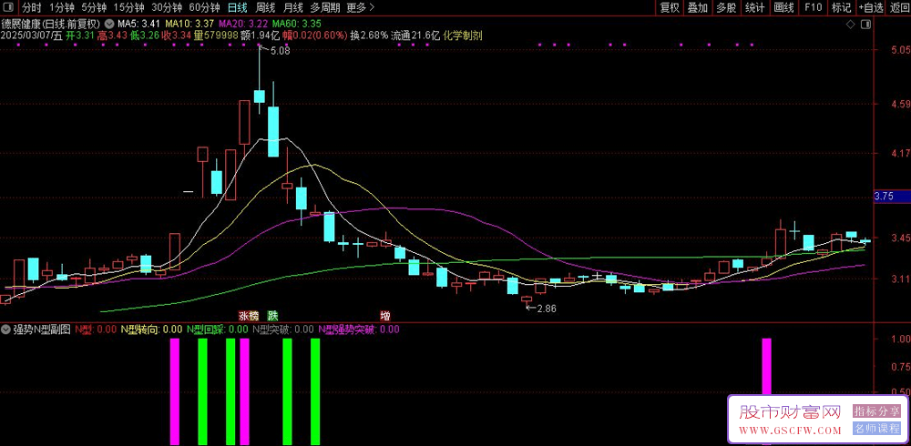Click the 强势N型副图 indicator name

(42, 329)
